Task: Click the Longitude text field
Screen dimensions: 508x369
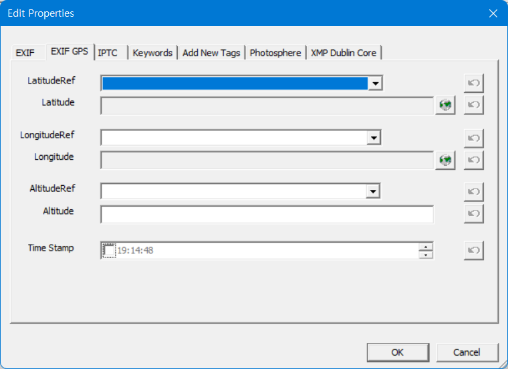Action: tap(267, 160)
